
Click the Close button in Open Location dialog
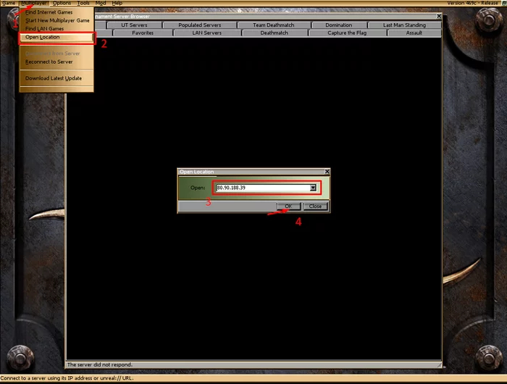[315, 206]
